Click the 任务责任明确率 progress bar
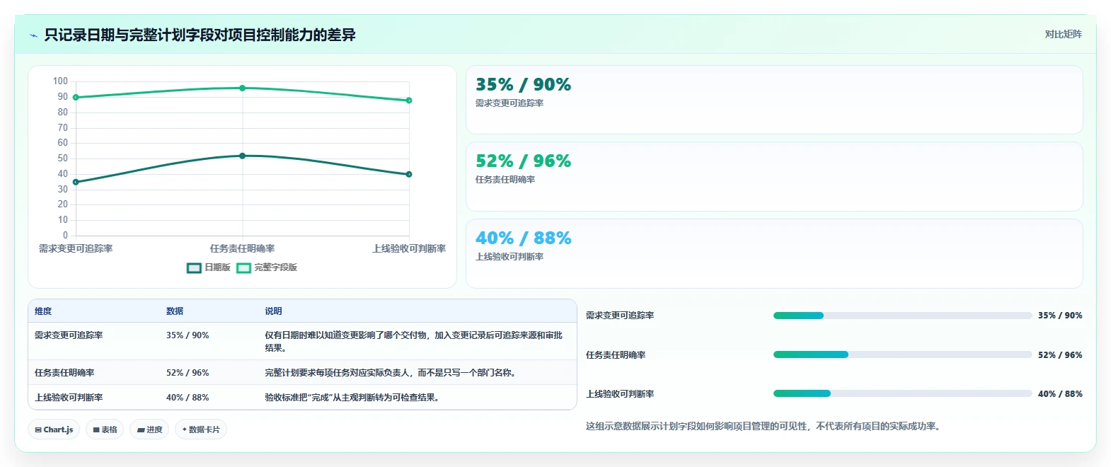The image size is (1111, 467). tap(902, 354)
